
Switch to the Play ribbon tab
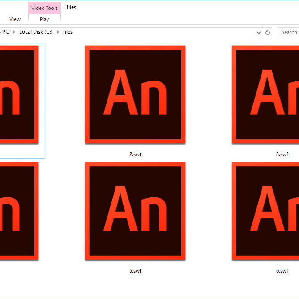point(44,19)
